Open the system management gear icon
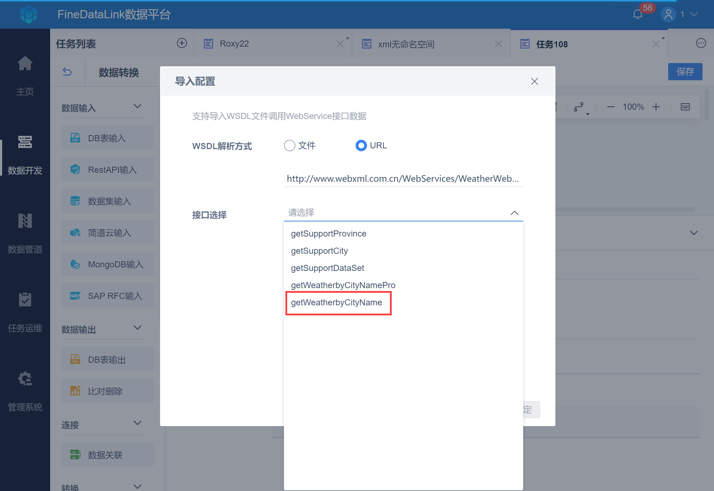Viewport: 714px width, 491px height. coord(25,378)
